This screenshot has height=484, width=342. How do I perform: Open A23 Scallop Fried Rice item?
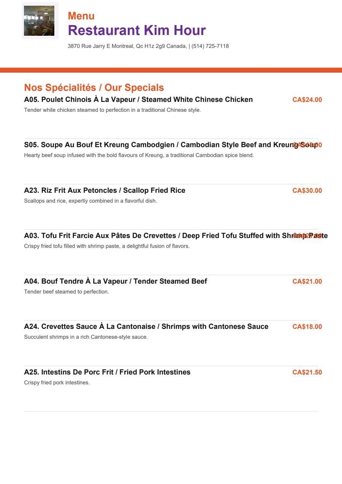coord(104,190)
